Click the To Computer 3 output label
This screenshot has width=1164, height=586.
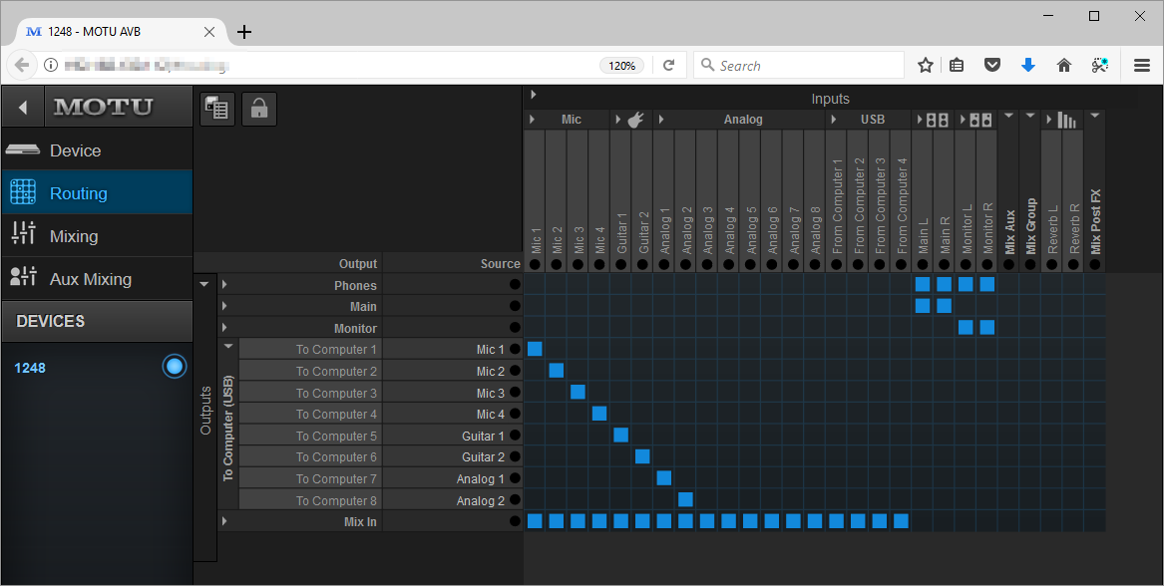point(336,393)
